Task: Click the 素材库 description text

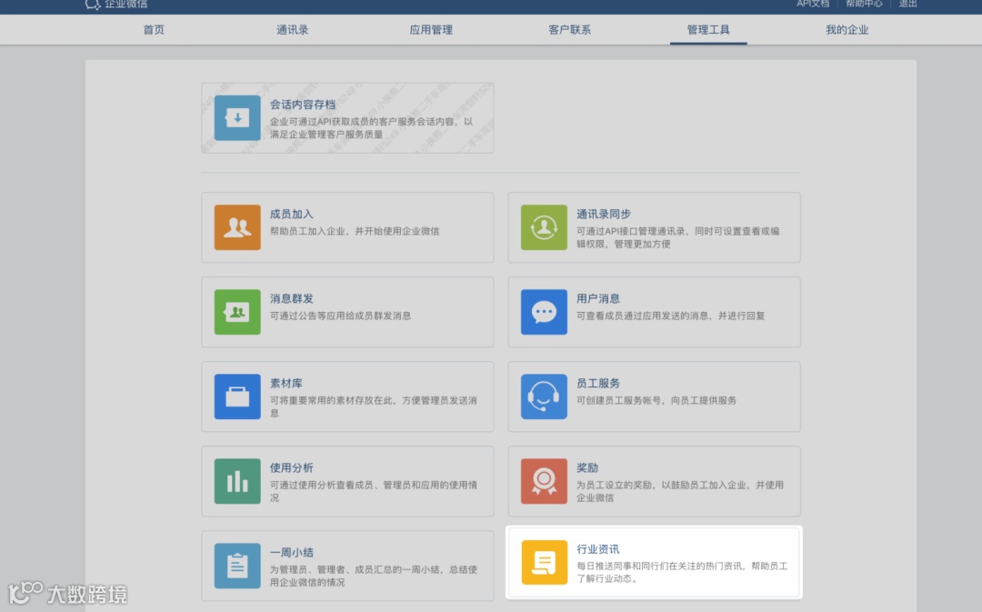Action: click(x=374, y=406)
